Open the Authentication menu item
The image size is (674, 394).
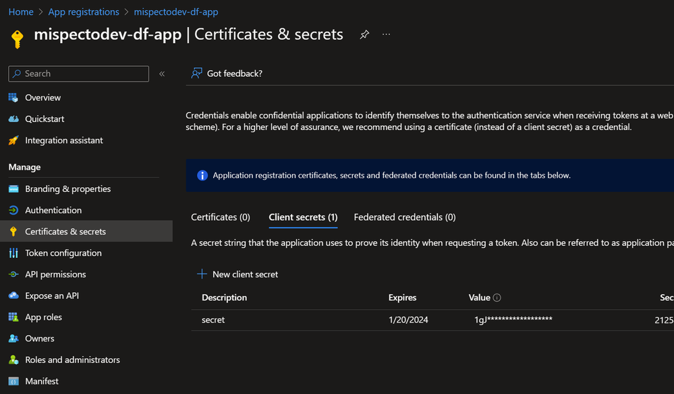[53, 210]
